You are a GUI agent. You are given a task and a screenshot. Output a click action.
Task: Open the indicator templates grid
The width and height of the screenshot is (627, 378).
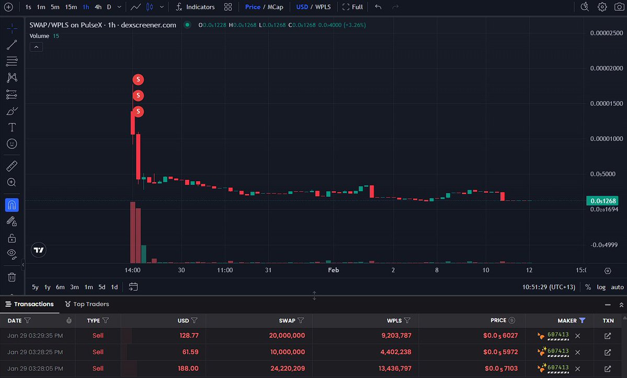[x=228, y=7]
